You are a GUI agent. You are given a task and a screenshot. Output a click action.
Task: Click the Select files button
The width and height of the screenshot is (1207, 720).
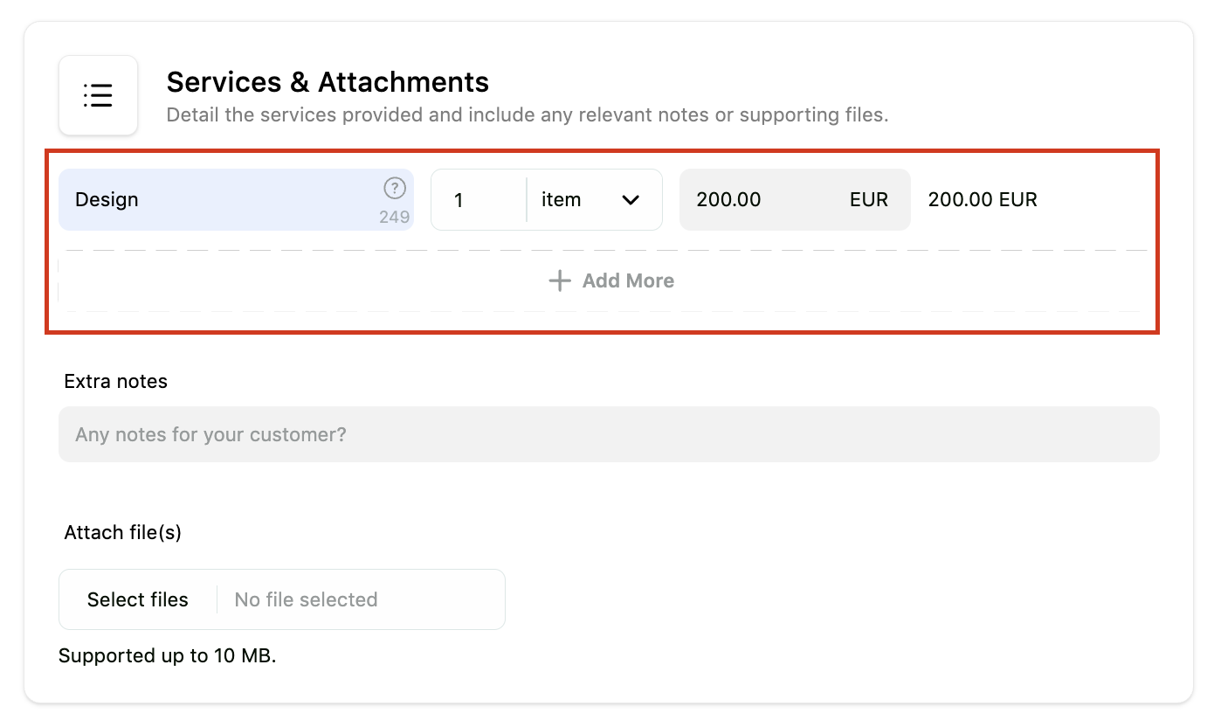click(x=138, y=599)
